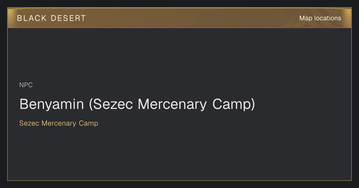This screenshot has width=359, height=188.
Task: Click the Benyamin (Sezec Mercenary Camp) heading
Action: [x=137, y=104]
